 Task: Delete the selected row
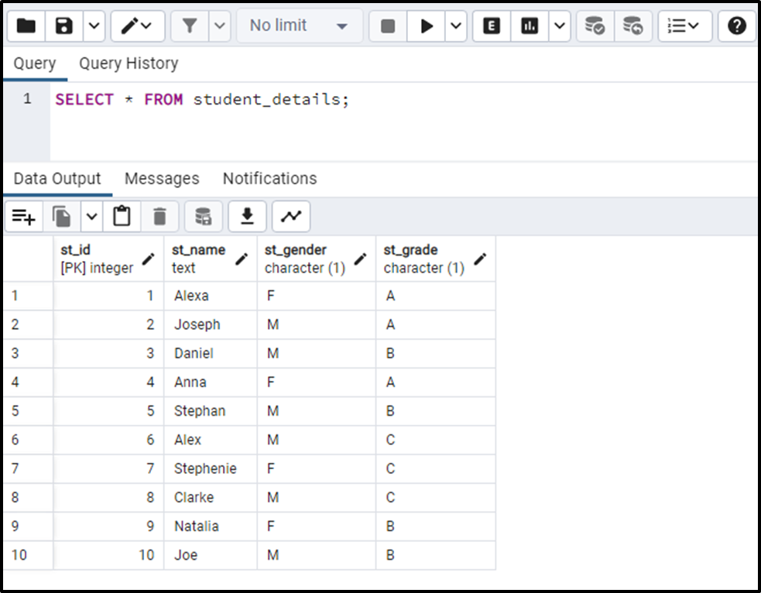click(159, 216)
